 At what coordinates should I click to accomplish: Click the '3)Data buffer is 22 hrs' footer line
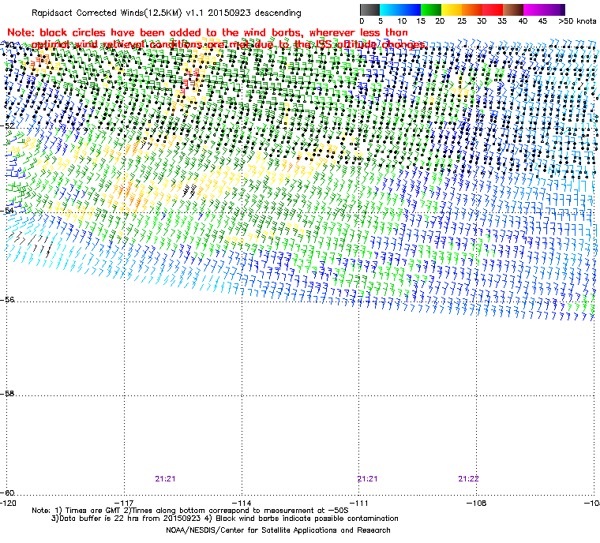click(225, 519)
